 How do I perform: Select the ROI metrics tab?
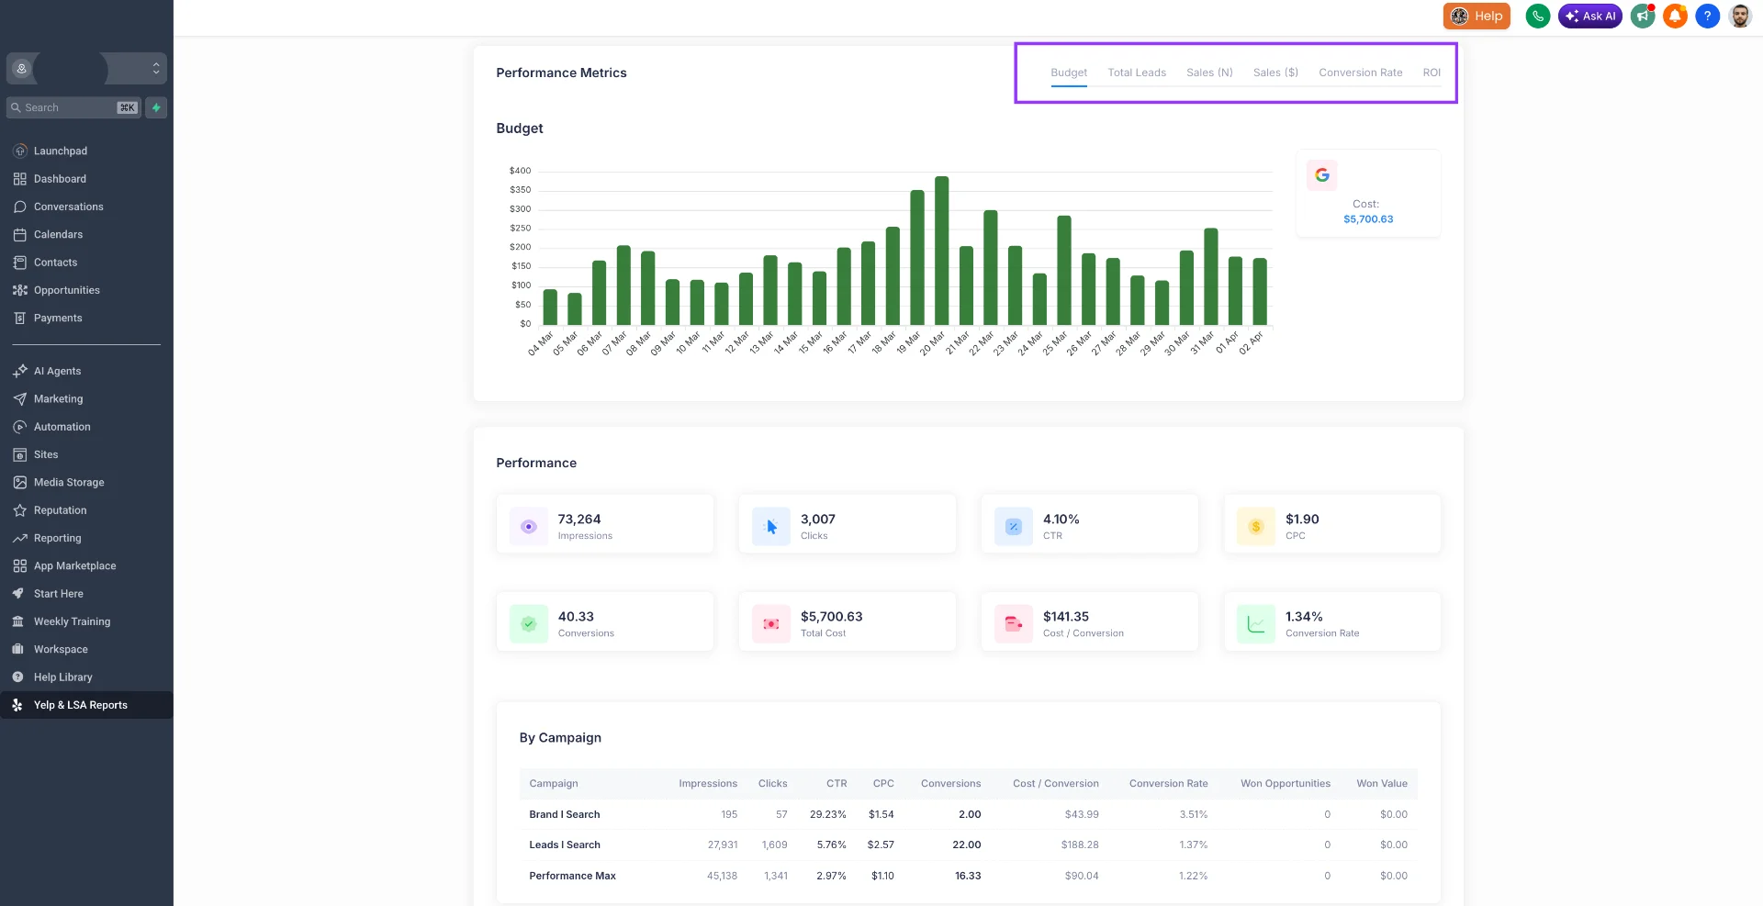pos(1432,72)
